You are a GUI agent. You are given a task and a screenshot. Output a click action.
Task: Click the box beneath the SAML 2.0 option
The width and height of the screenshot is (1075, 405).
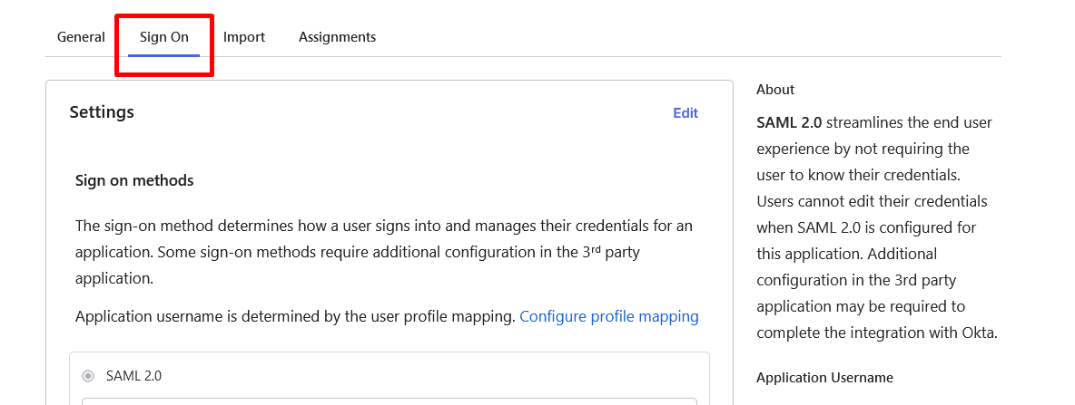click(x=389, y=400)
